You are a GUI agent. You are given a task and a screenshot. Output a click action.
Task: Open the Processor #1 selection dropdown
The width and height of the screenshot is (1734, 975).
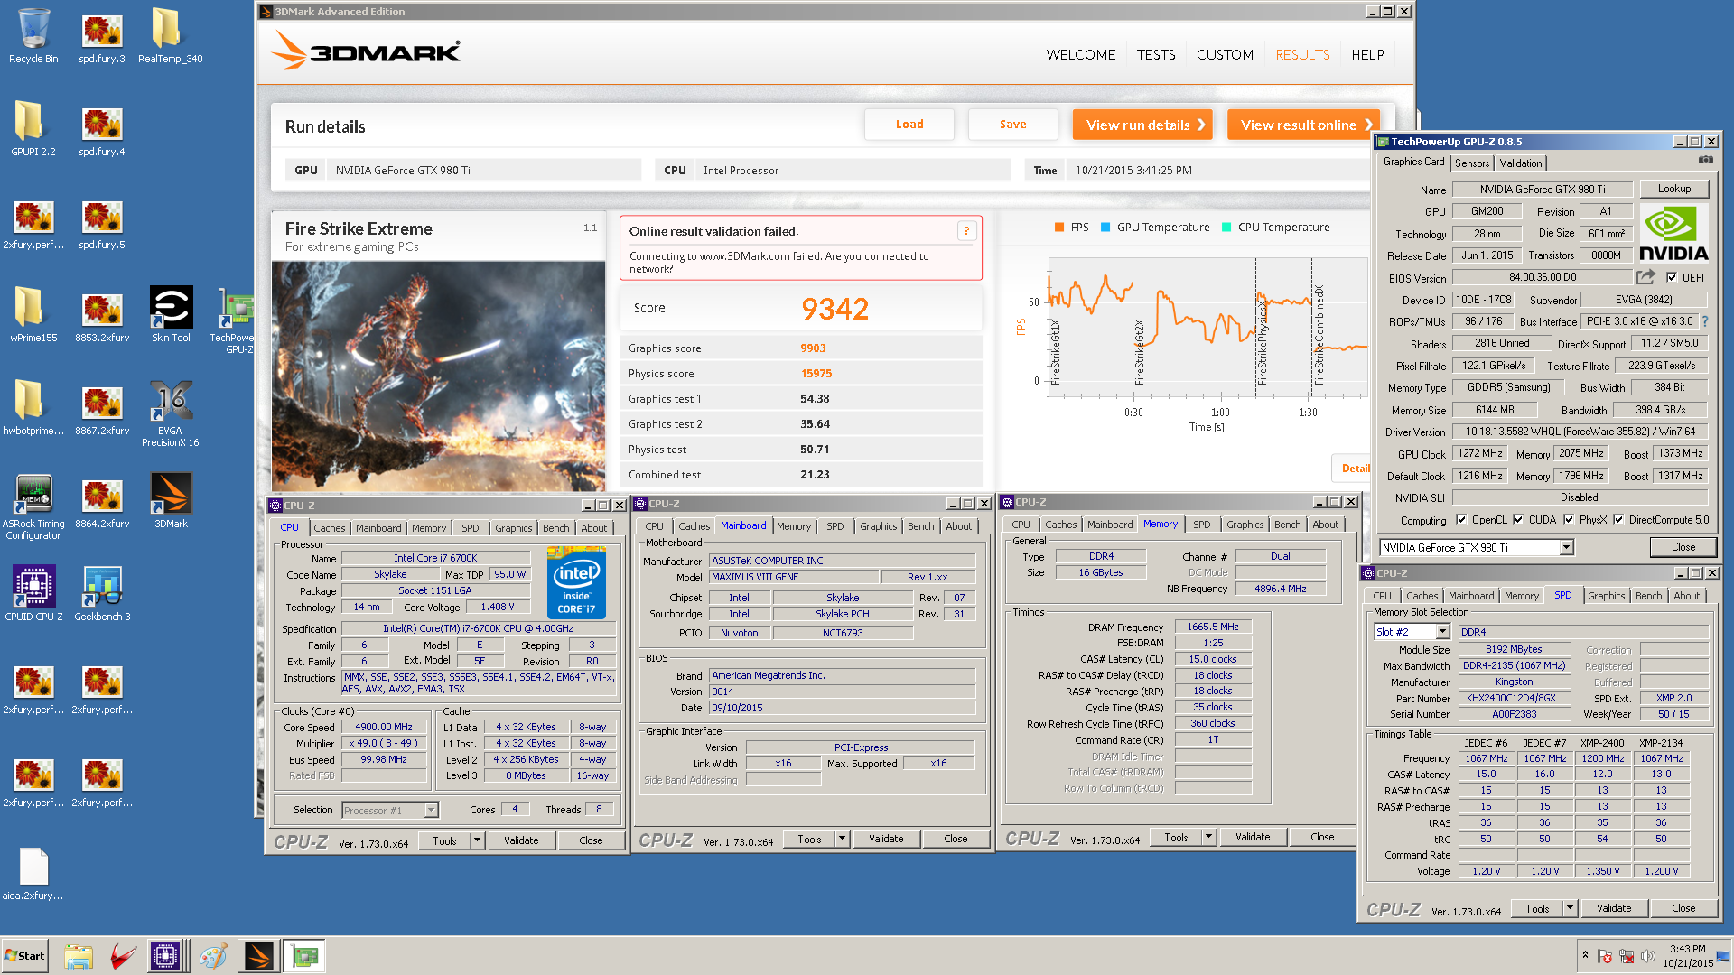click(x=432, y=811)
